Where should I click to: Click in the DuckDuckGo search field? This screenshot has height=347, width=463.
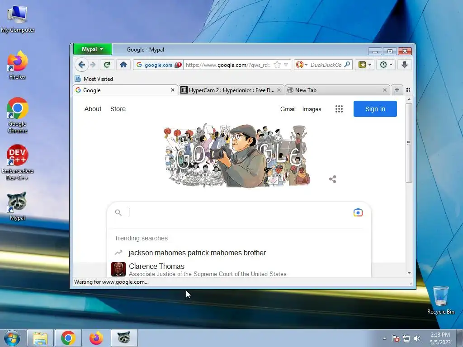coord(326,65)
